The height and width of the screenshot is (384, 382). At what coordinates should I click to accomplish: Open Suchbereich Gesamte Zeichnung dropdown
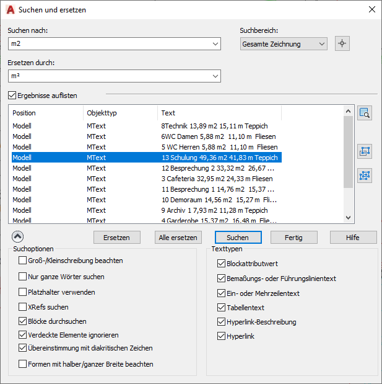321,44
